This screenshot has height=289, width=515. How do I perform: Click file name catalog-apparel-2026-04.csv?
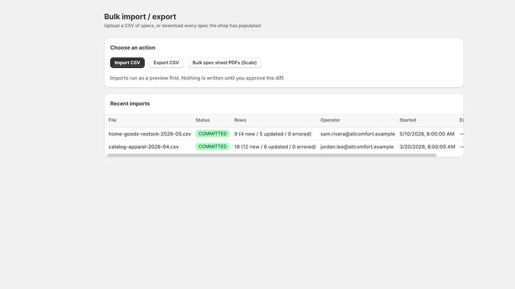coord(144,146)
